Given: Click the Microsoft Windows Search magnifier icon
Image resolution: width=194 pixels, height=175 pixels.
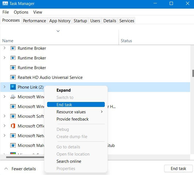Looking at the screenshot, I should [x=13, y=97].
